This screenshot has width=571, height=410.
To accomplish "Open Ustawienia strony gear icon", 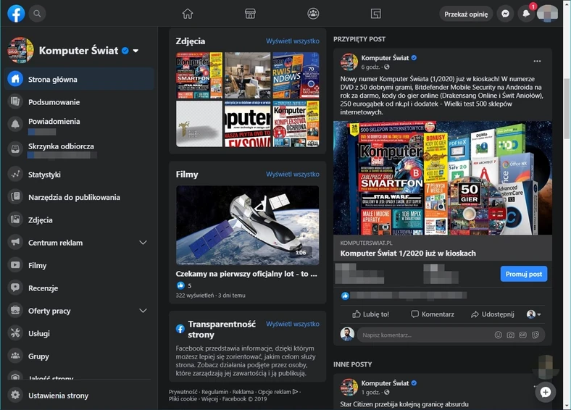I will (15, 395).
